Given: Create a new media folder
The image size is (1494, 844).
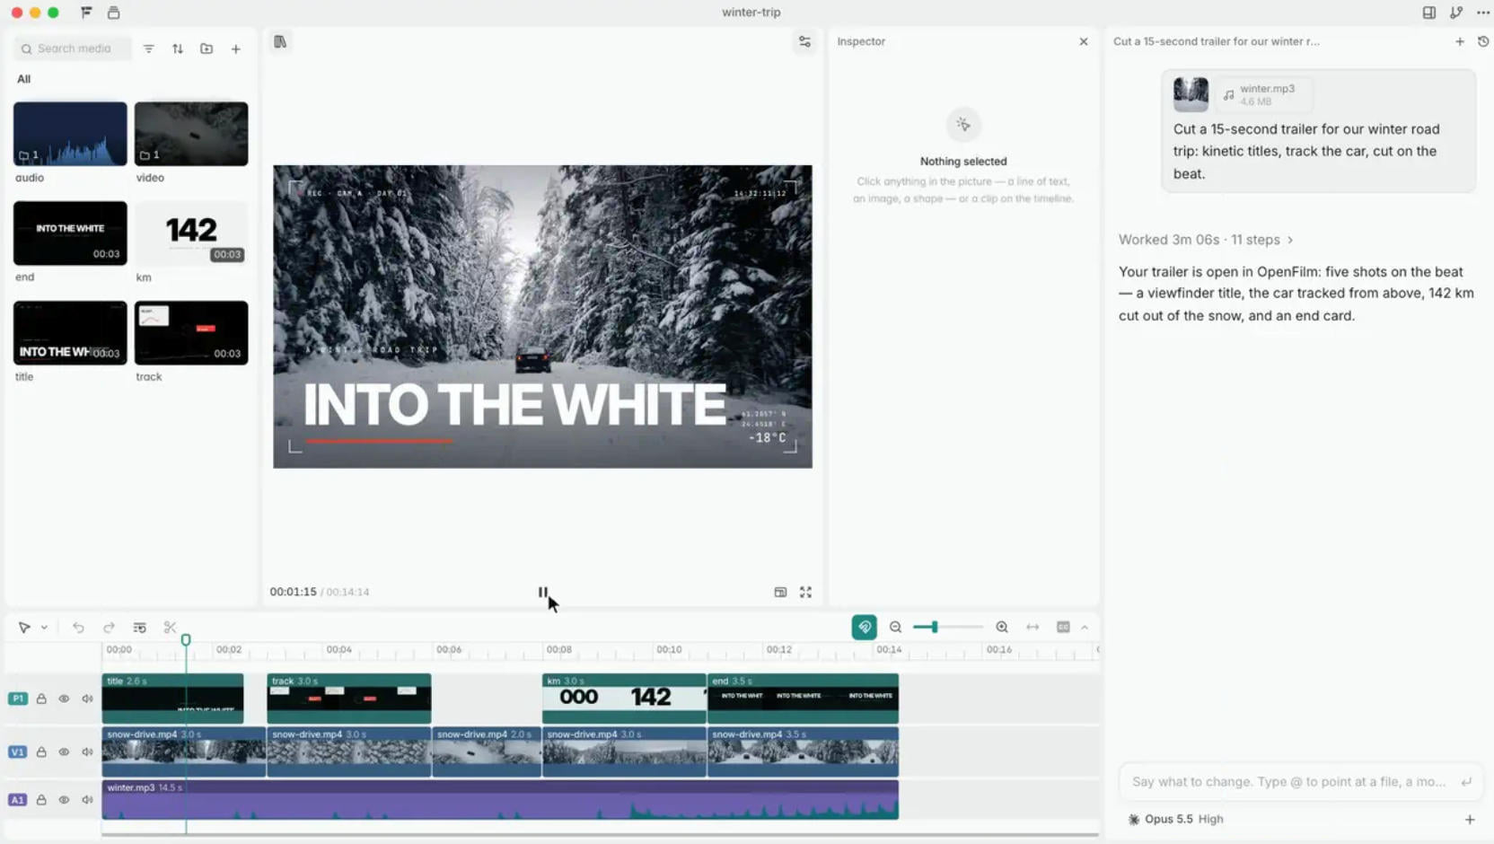Looking at the screenshot, I should coord(207,48).
